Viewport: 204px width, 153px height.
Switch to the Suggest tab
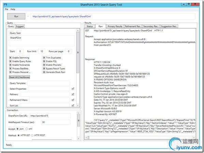[x=20, y=26]
